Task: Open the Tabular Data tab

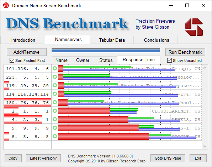Action: [112, 40]
